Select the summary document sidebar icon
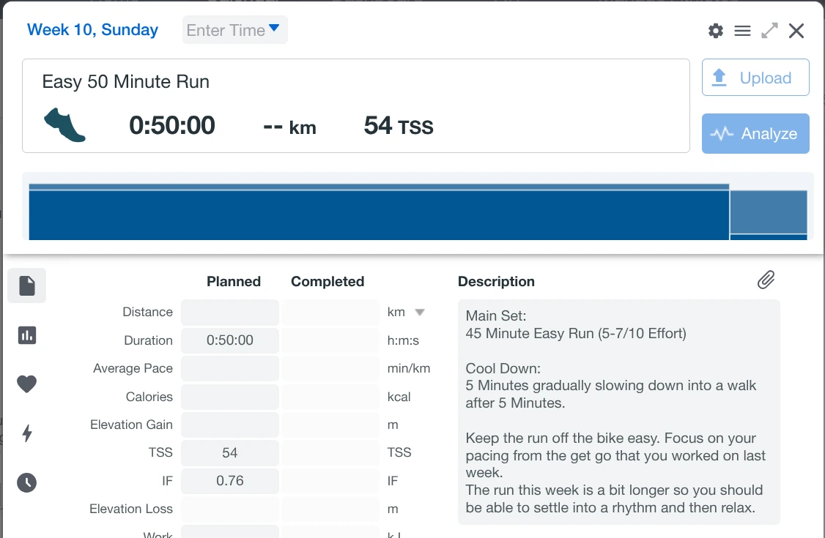This screenshot has width=825, height=538. tap(27, 285)
